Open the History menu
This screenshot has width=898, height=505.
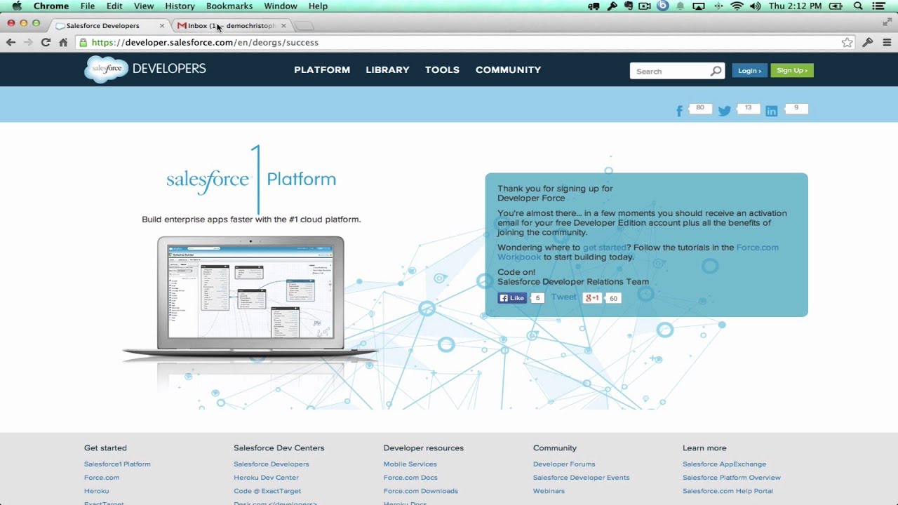[180, 6]
